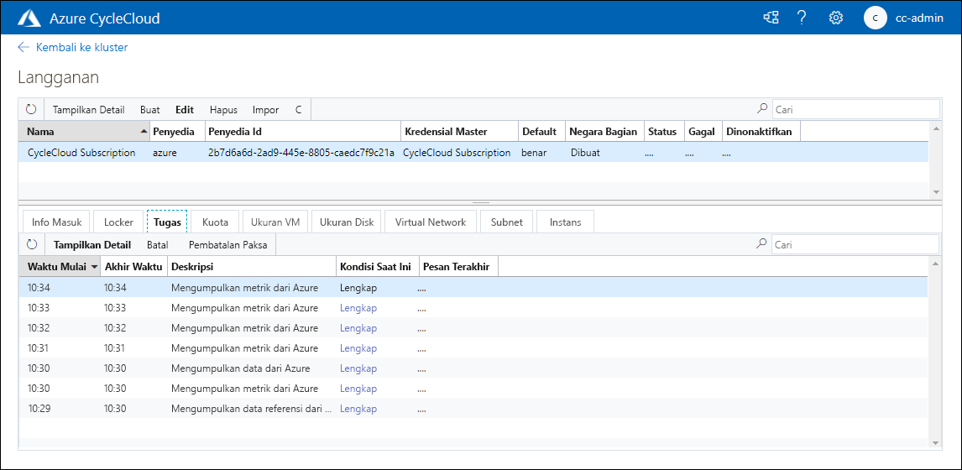Refresh the Tugas task list
This screenshot has height=470, width=962.
pyautogui.click(x=32, y=245)
